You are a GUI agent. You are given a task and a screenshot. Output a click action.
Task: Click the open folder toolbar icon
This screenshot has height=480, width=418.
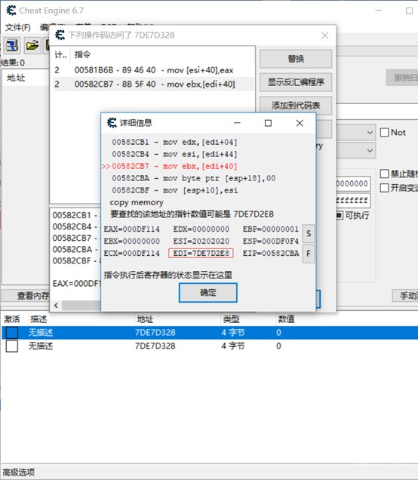click(x=32, y=45)
